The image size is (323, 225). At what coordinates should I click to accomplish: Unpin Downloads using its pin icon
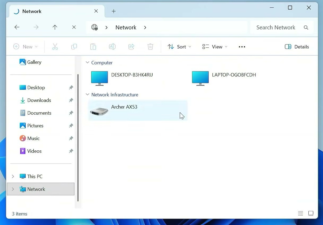click(71, 100)
